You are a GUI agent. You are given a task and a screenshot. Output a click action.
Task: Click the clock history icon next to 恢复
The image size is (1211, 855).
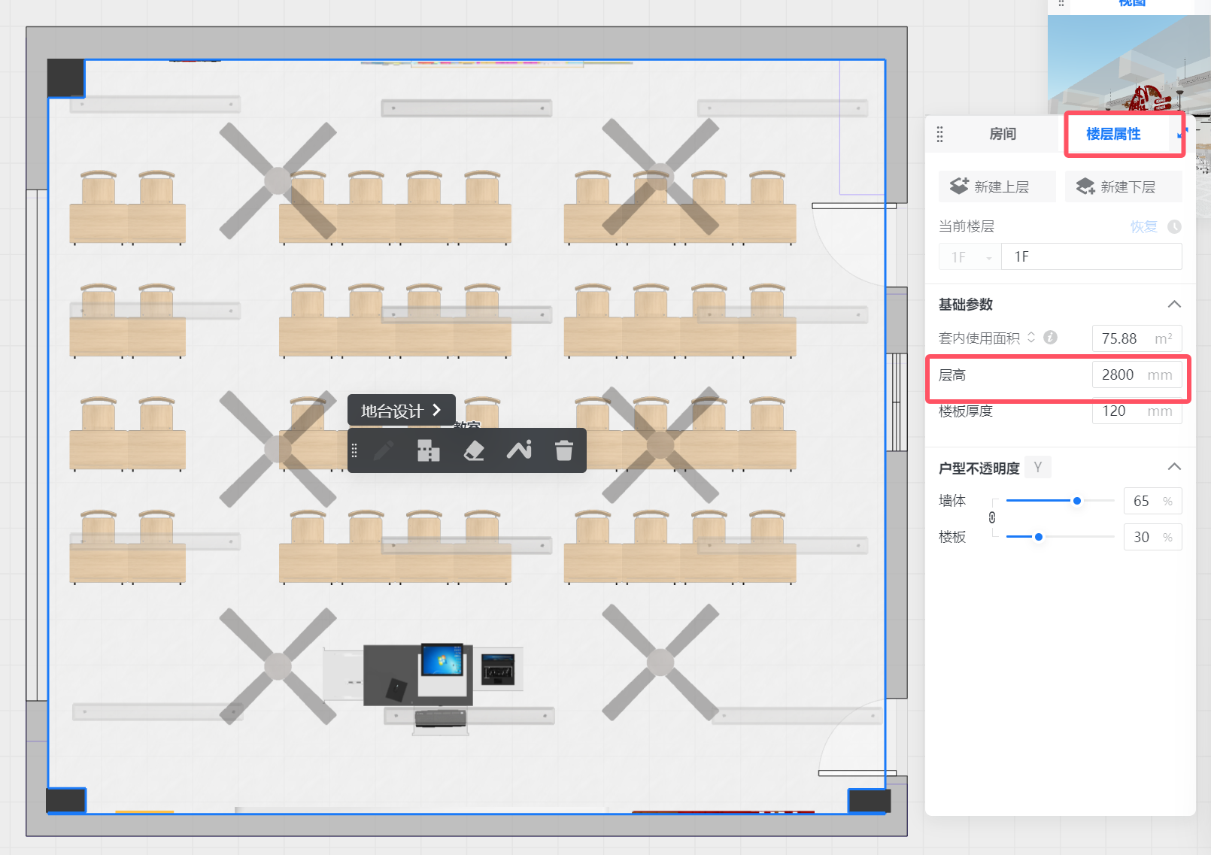pyautogui.click(x=1174, y=226)
